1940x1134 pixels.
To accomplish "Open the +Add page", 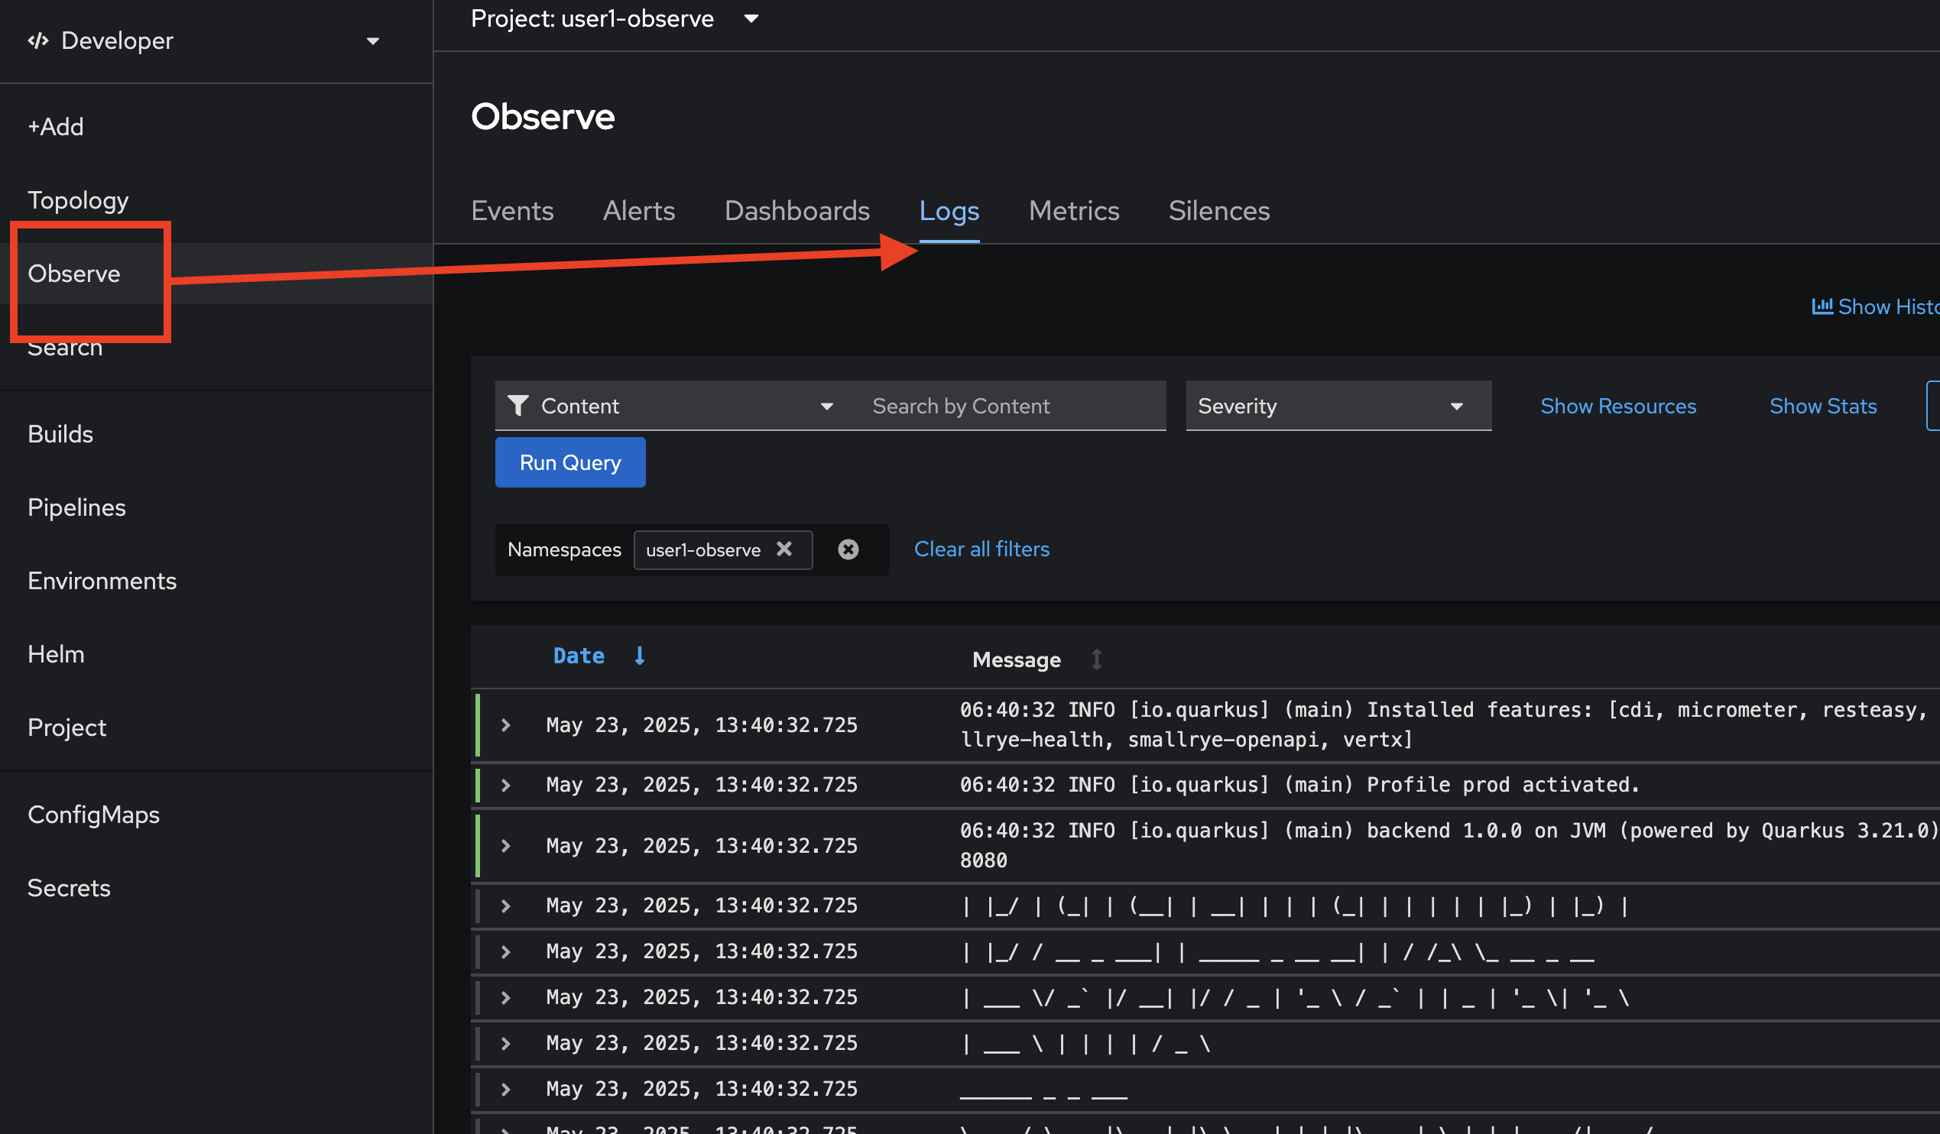I will click(x=56, y=126).
